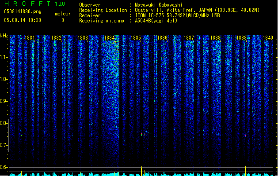This screenshot has width=278, height=176.
Task: Click the Receiving Location value text
Action: pos(197,10)
